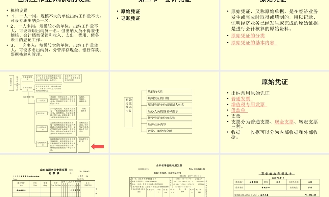Click the ¥5,000.00 amount cell
This screenshot has width=329, height=197.
(310, 195)
